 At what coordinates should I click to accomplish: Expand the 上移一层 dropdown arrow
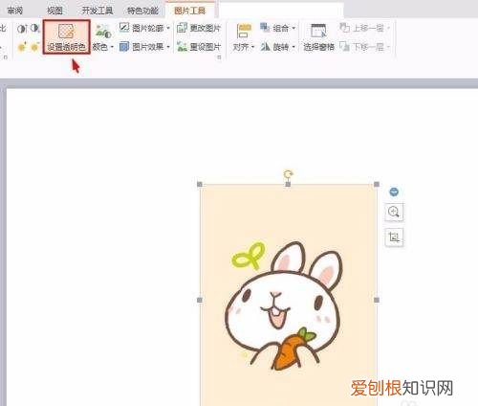point(388,29)
